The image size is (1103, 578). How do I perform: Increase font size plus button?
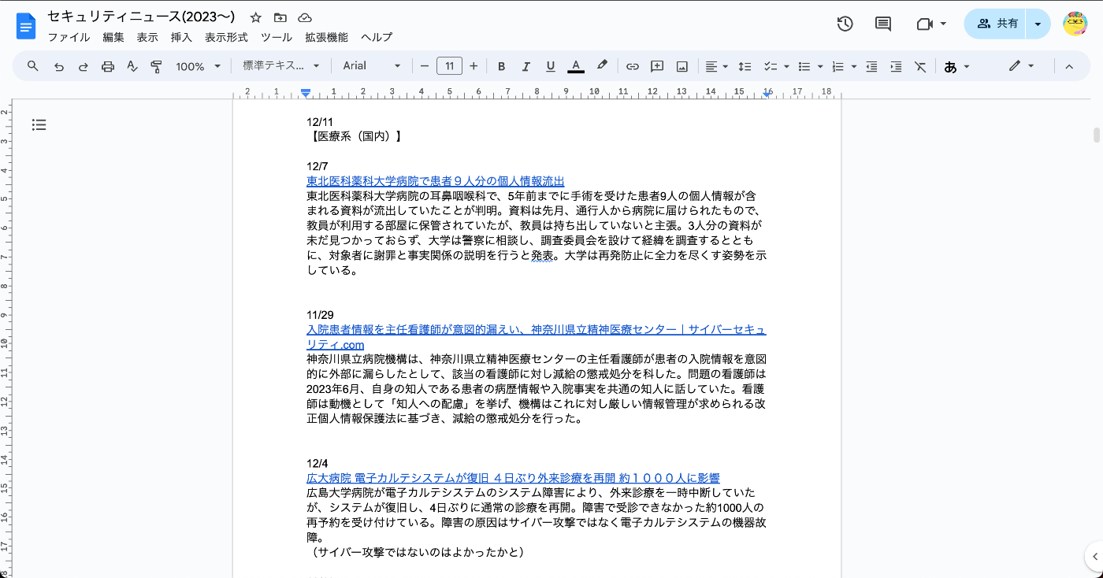(x=474, y=66)
